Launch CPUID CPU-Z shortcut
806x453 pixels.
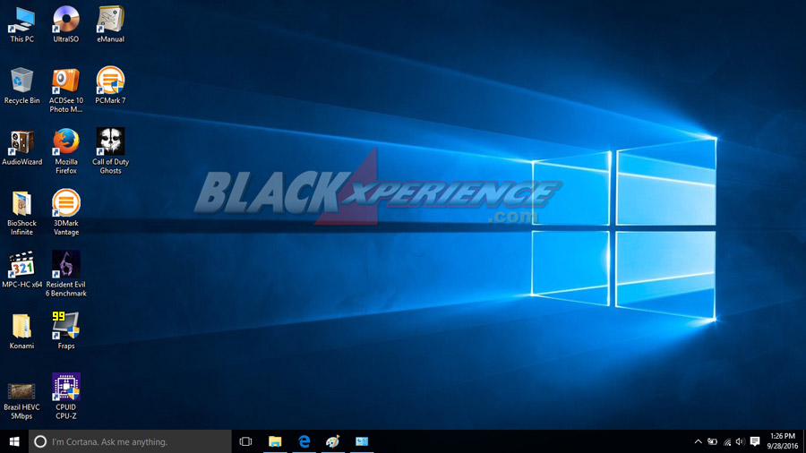pyautogui.click(x=65, y=396)
